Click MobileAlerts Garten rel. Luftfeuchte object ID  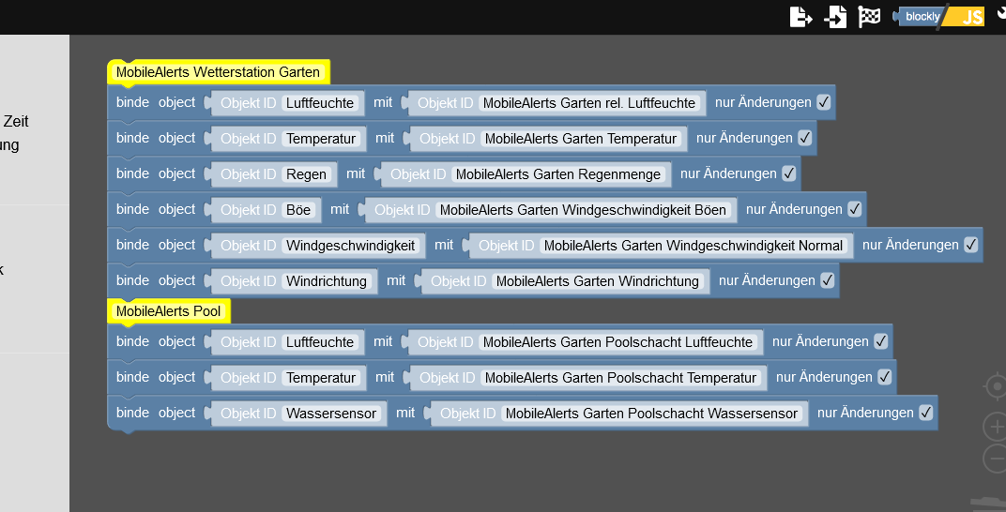coord(589,103)
